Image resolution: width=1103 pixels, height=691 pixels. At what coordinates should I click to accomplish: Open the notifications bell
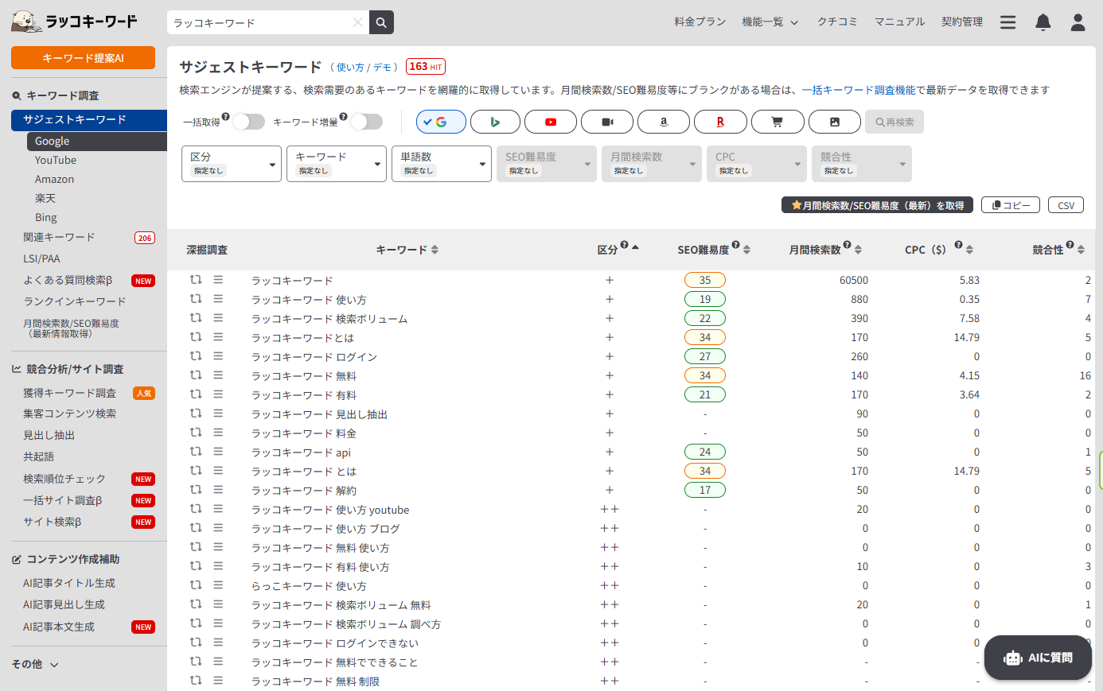1043,22
